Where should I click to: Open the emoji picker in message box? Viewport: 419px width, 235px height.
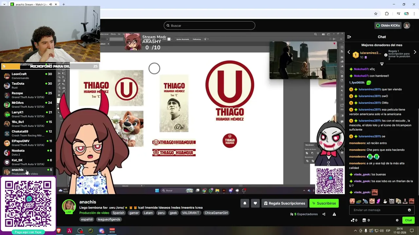click(409, 210)
